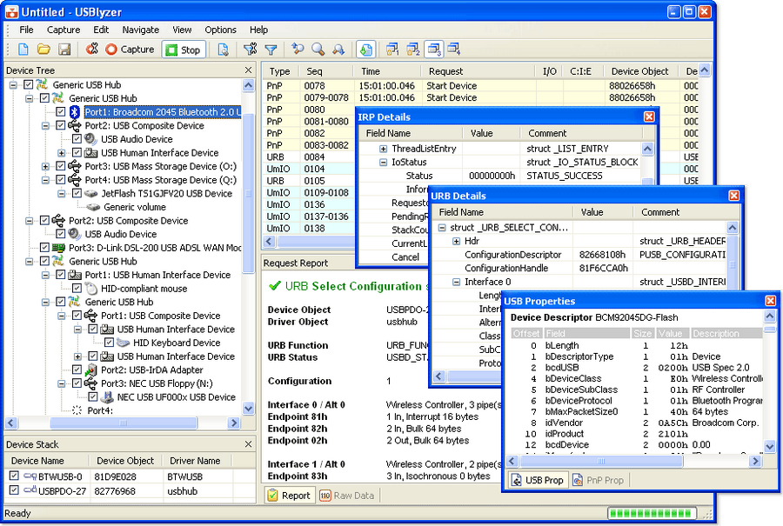783x526 pixels.
Task: Click the Open folder toolbar icon
Action: 43,50
